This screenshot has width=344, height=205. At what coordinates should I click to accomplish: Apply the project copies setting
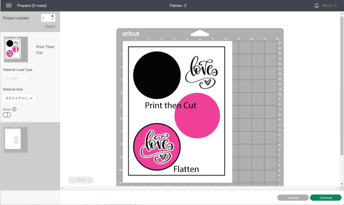pyautogui.click(x=50, y=26)
